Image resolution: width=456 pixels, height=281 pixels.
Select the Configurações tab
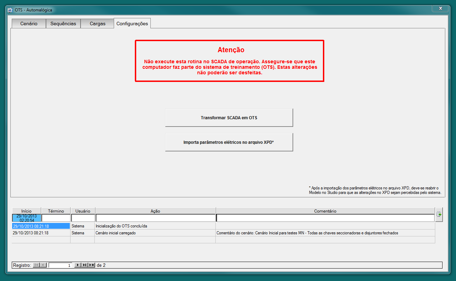132,24
